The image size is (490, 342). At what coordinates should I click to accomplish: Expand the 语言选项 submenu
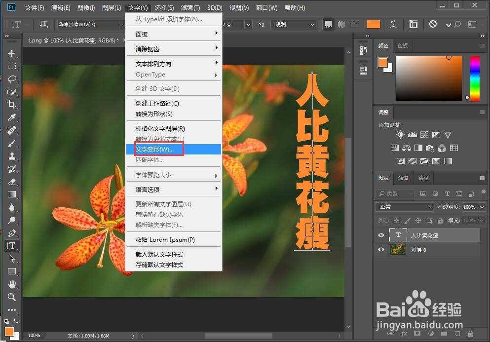tap(174, 190)
